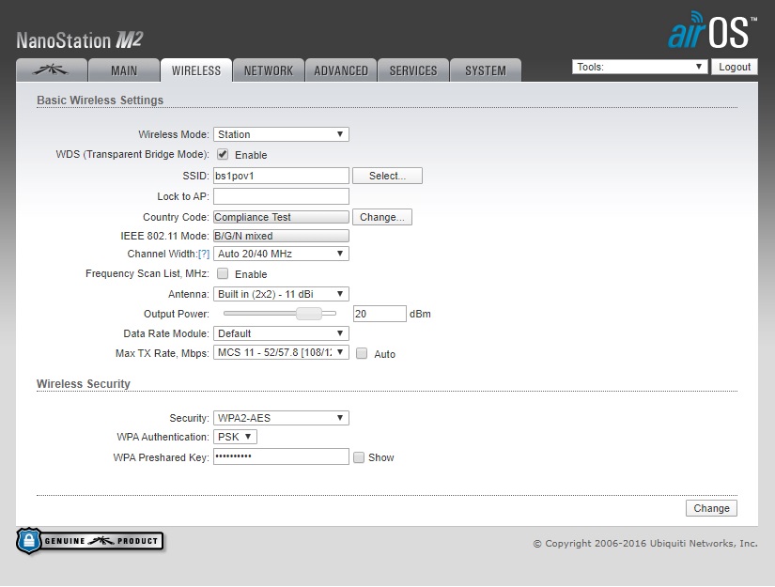Image resolution: width=775 pixels, height=587 pixels.
Task: Open the Data Rate Module dropdown
Action: point(281,333)
